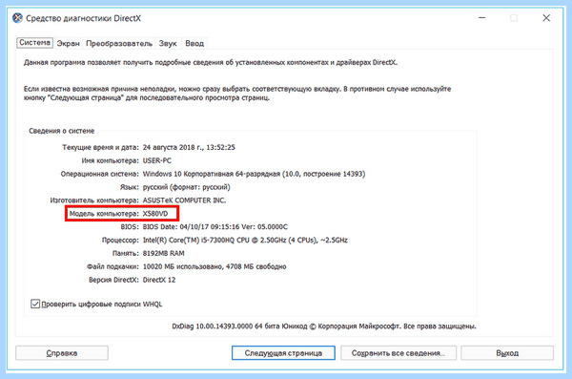Click the Операционная система label

pos(99,174)
